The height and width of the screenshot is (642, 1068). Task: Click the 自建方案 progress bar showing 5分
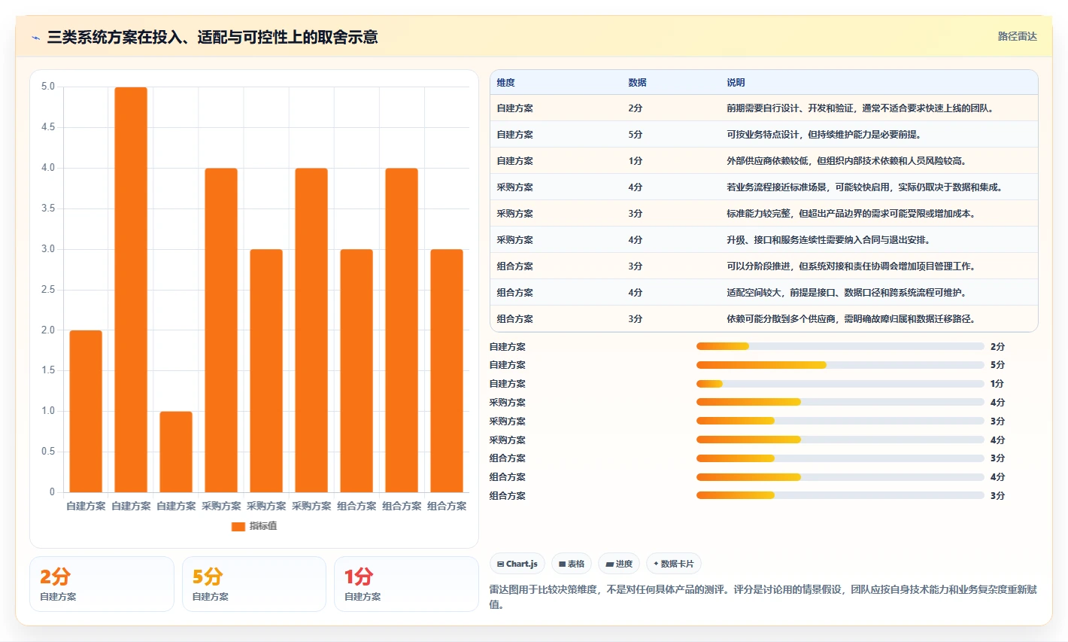[x=840, y=365]
